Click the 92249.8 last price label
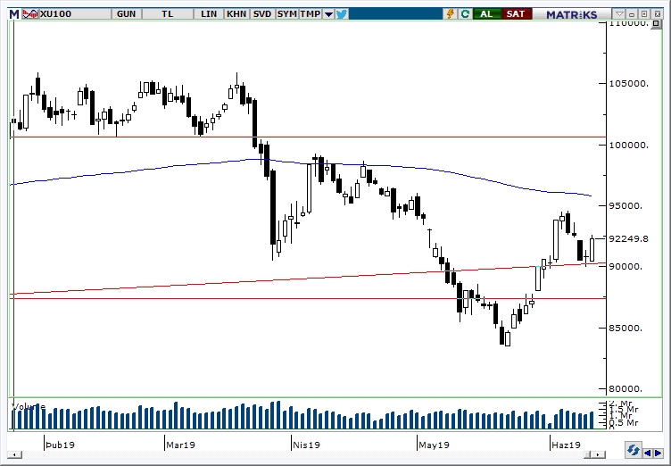 (628, 239)
